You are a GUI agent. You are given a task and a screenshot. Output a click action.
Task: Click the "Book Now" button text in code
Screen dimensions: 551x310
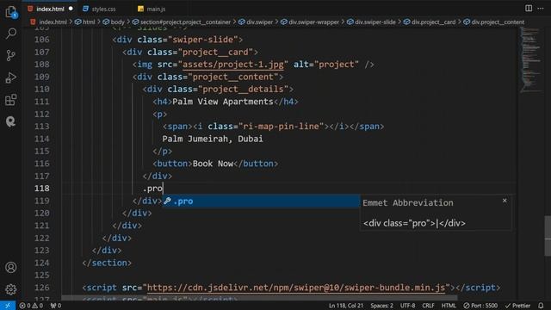click(x=213, y=164)
